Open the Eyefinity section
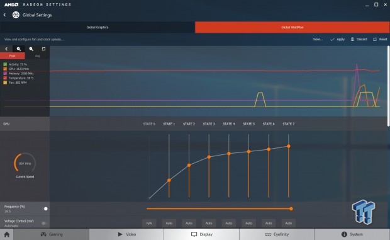Screen dimensions: 390x240 coord(277,234)
